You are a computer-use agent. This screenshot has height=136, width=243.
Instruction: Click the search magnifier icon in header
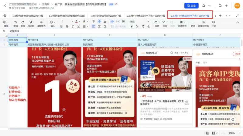220,6
